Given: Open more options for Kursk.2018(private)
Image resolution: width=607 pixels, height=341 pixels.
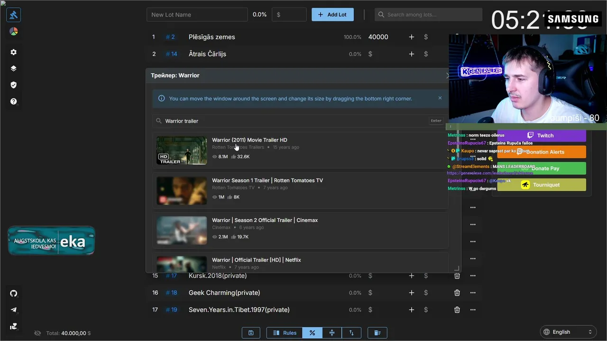Looking at the screenshot, I should (x=473, y=276).
